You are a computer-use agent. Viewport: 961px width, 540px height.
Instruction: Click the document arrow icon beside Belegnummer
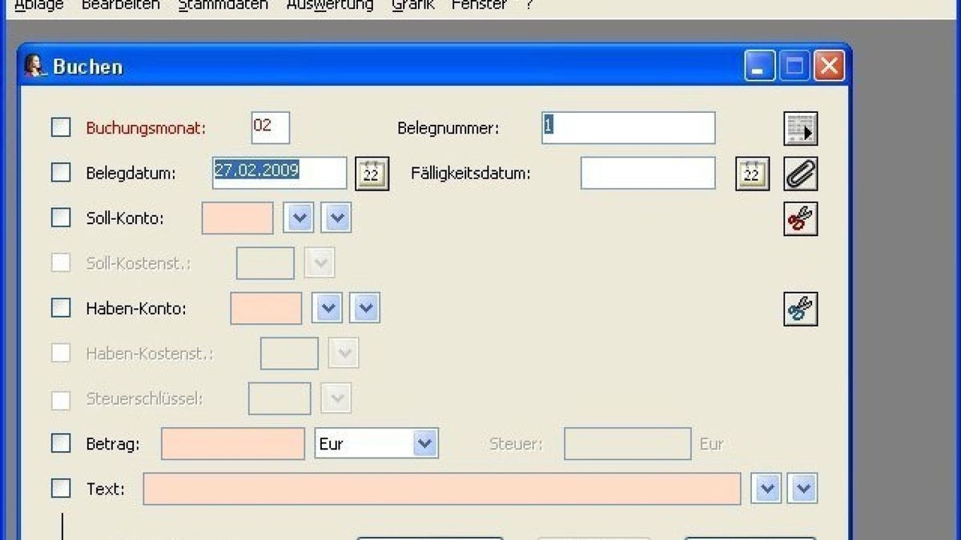point(800,128)
